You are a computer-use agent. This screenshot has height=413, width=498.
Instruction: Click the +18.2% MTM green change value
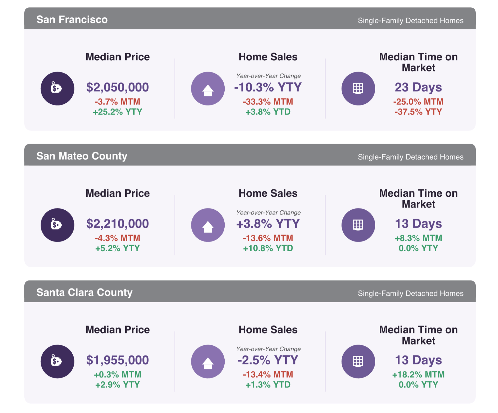tap(418, 374)
